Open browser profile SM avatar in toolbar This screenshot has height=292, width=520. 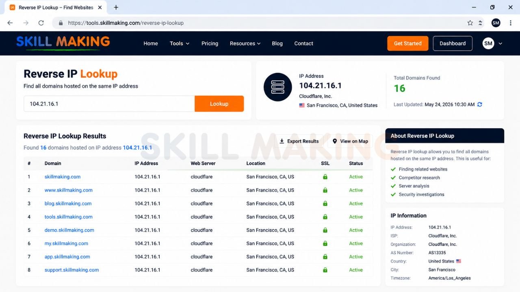[496, 23]
